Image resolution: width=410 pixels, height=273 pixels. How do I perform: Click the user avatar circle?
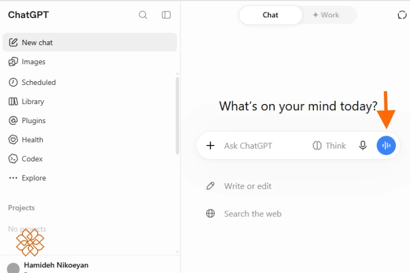[13, 268]
